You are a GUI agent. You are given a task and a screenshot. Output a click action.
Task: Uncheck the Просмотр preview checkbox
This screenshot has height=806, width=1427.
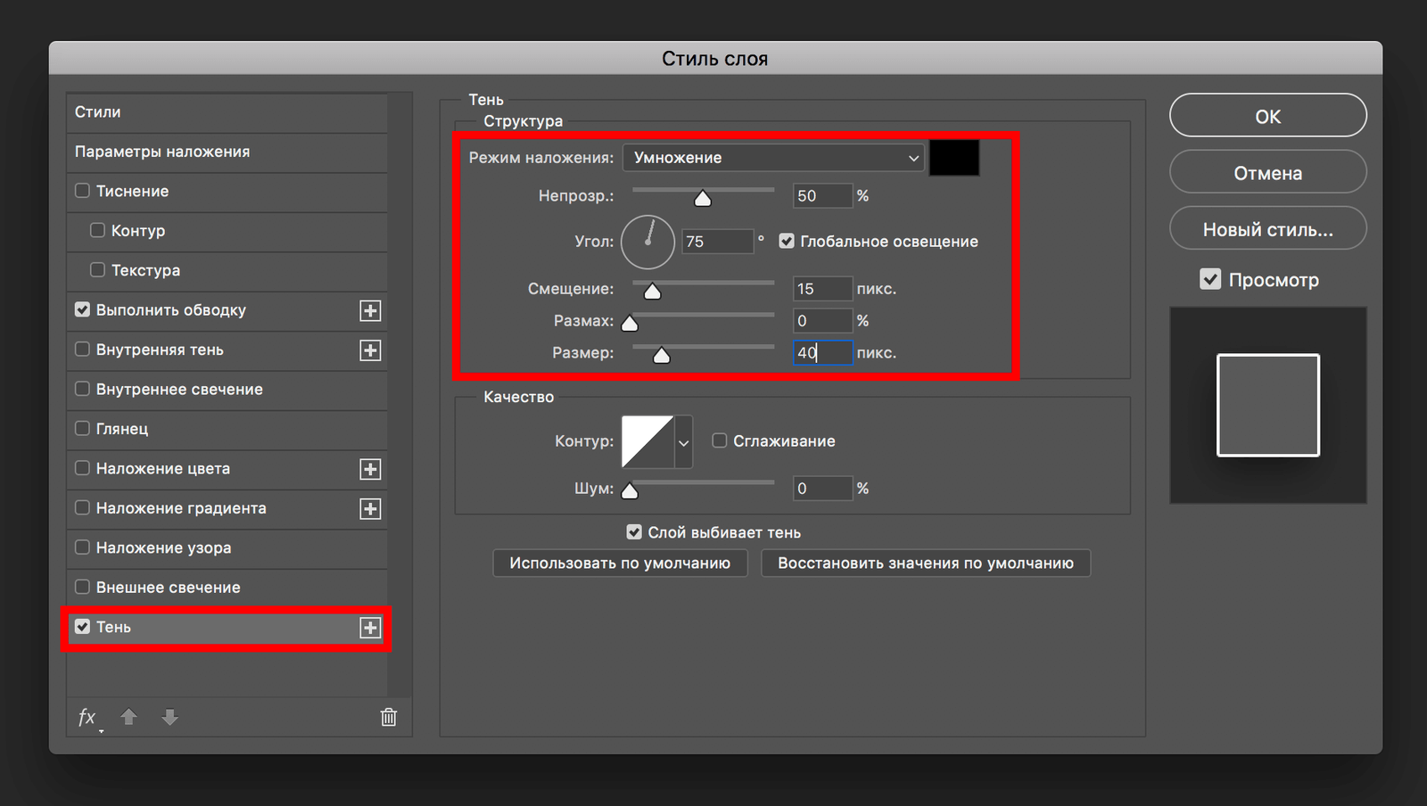coord(1210,280)
